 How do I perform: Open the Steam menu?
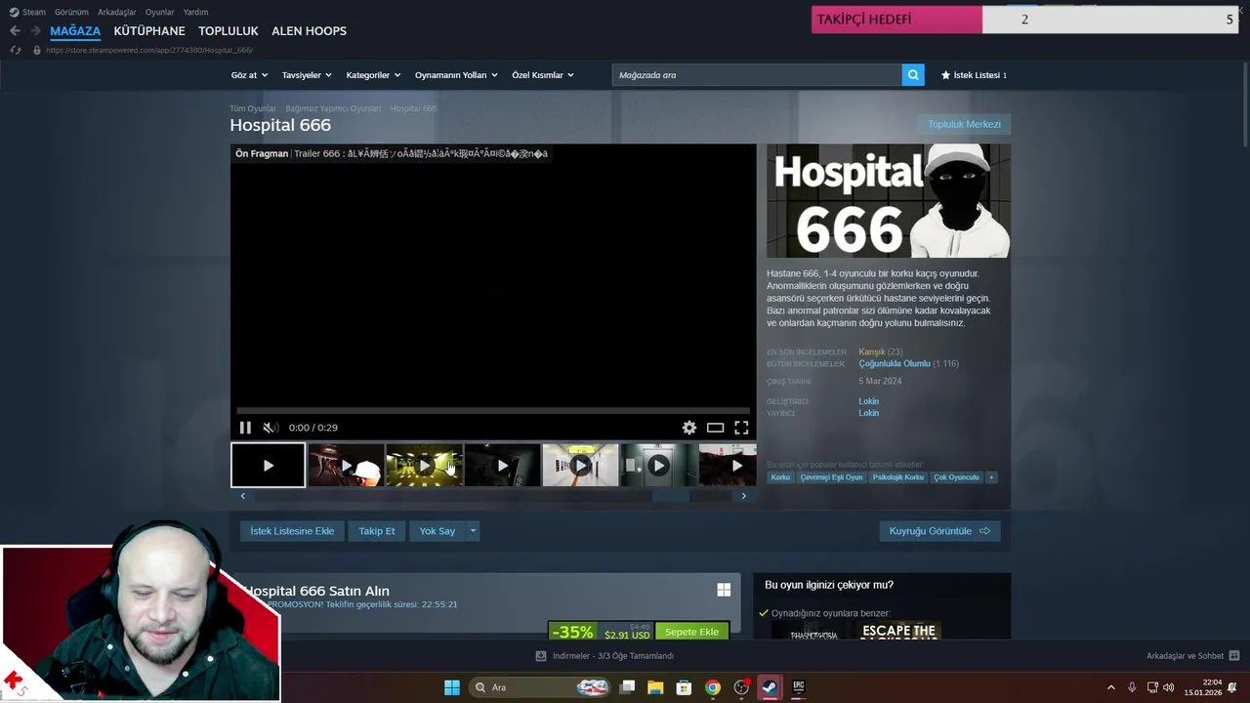tap(27, 12)
